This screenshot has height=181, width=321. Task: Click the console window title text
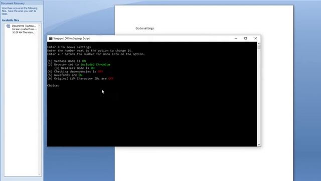71,38
